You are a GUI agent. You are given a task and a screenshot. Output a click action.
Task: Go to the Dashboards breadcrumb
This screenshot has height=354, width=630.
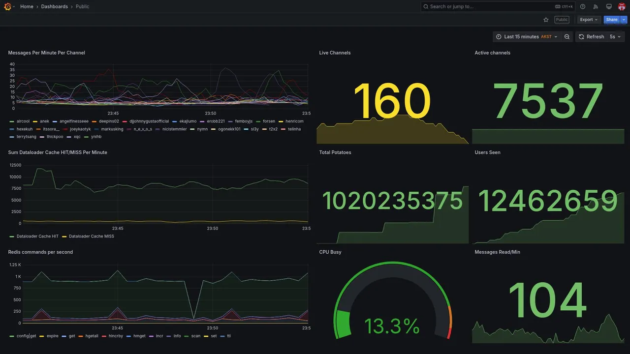point(55,6)
